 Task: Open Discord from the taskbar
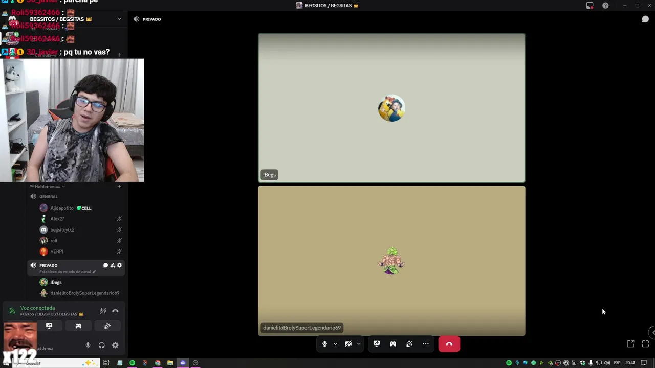tap(183, 363)
